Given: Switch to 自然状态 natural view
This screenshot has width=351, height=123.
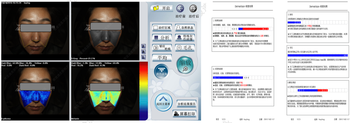Looking at the screenshot, I should click(185, 28).
